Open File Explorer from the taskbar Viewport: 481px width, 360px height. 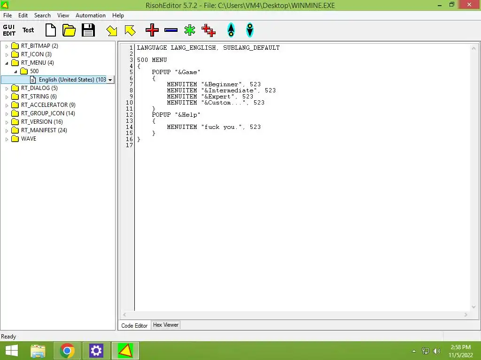pos(38,351)
